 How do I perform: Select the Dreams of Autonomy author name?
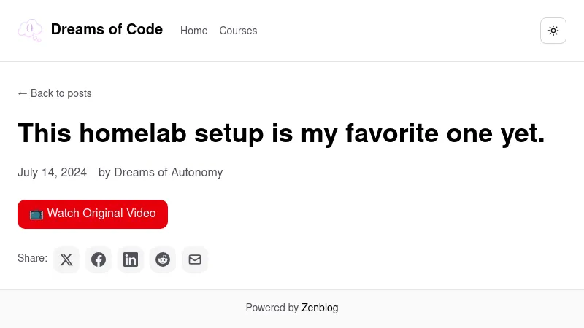point(168,173)
